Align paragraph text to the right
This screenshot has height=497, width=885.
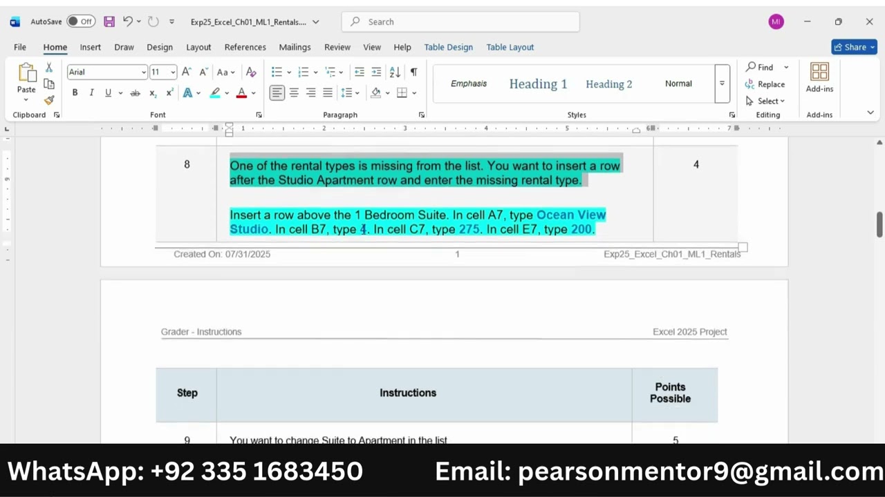[x=311, y=92]
